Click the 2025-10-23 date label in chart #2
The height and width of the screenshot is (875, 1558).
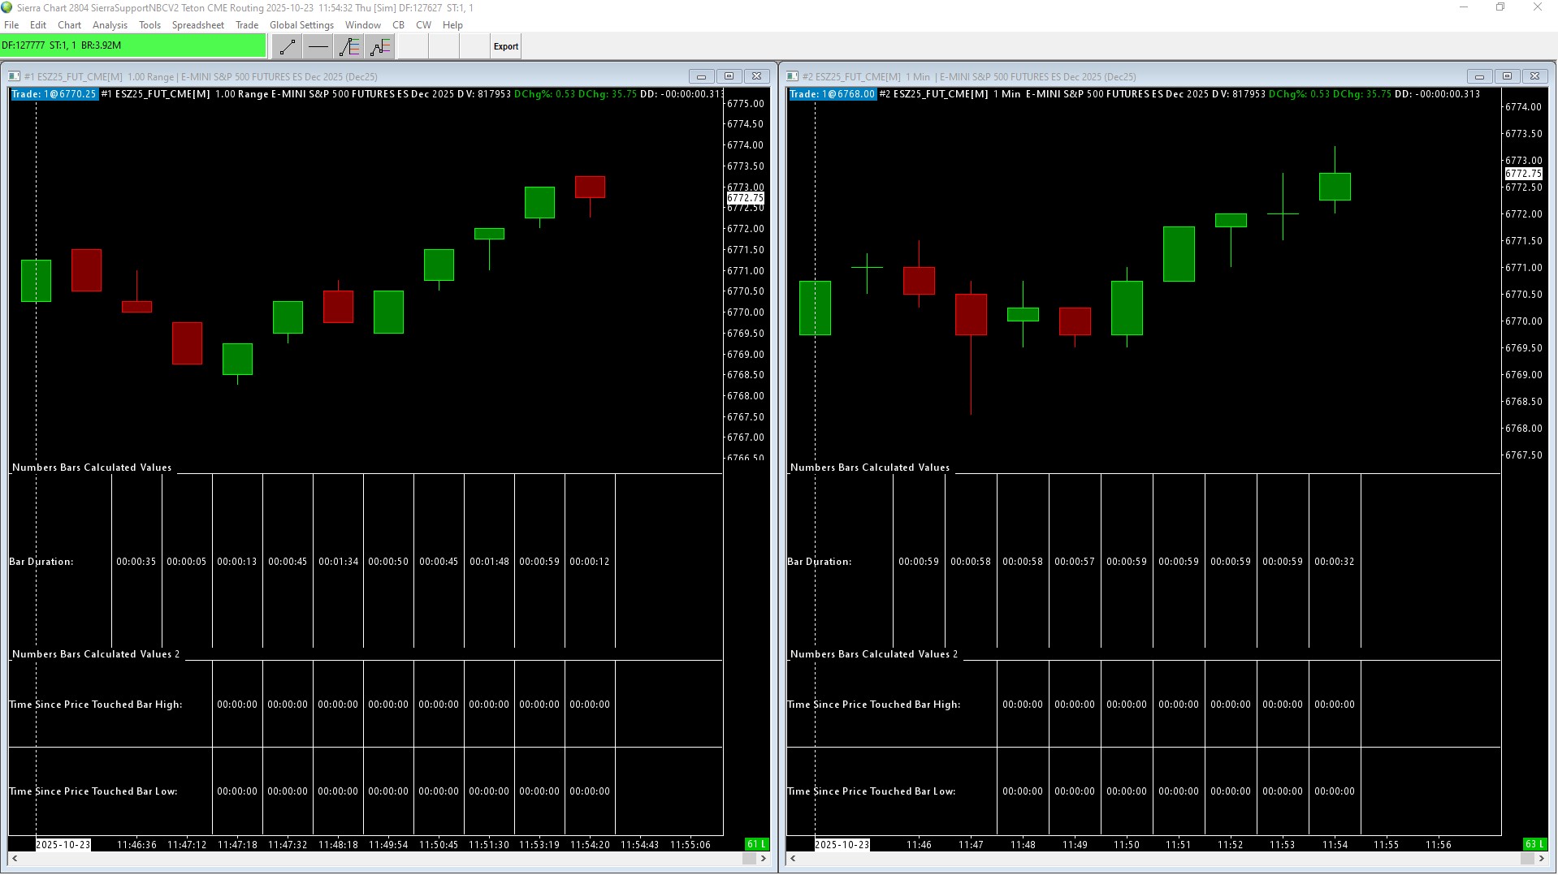[x=842, y=845]
